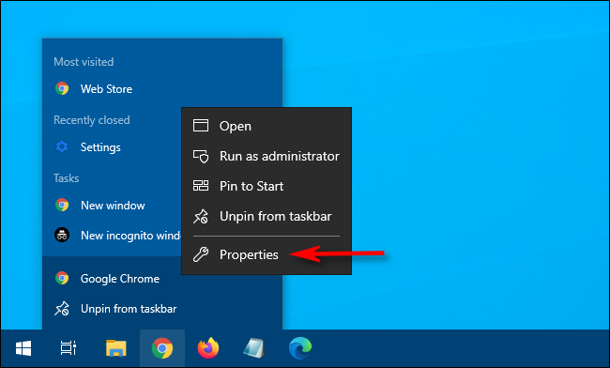Image resolution: width=610 pixels, height=368 pixels.
Task: Click Unpin from taskbar in the jump list
Action: [x=162, y=309]
